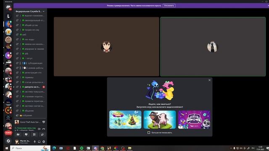Select the suit-and-tie avatar participant tile

click(213, 47)
